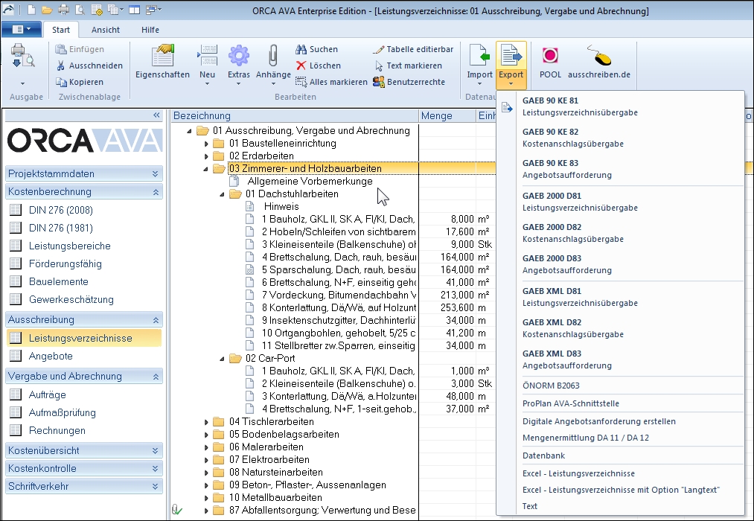Image resolution: width=754 pixels, height=521 pixels.
Task: Click the Import icon
Action: coord(479,57)
